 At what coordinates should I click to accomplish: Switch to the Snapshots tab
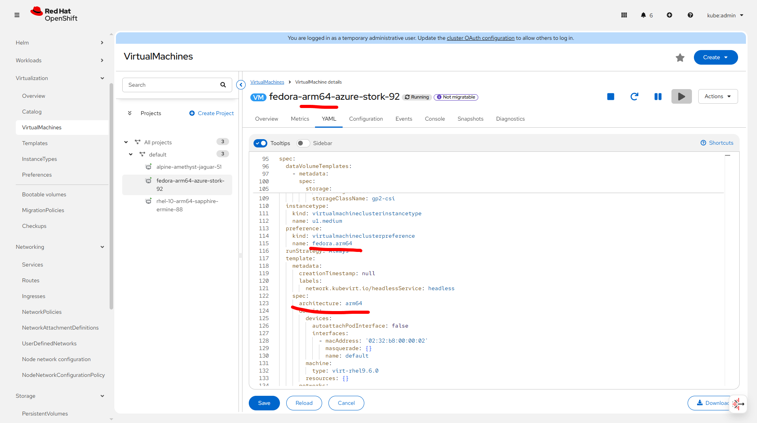tap(470, 119)
